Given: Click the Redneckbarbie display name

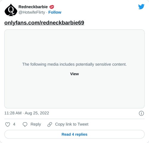Looking at the screenshot, I should [33, 7].
